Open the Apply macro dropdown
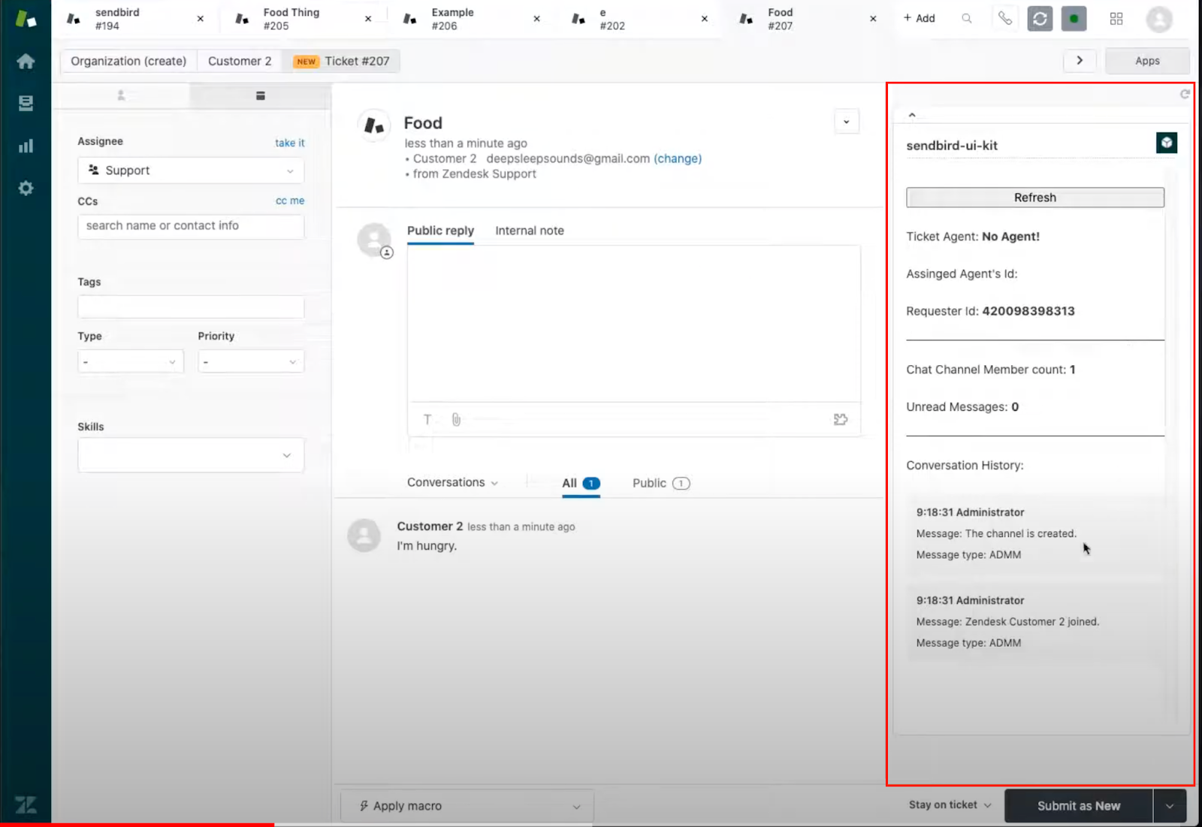 (x=467, y=806)
